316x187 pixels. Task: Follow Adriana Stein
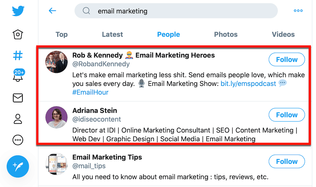(x=287, y=115)
